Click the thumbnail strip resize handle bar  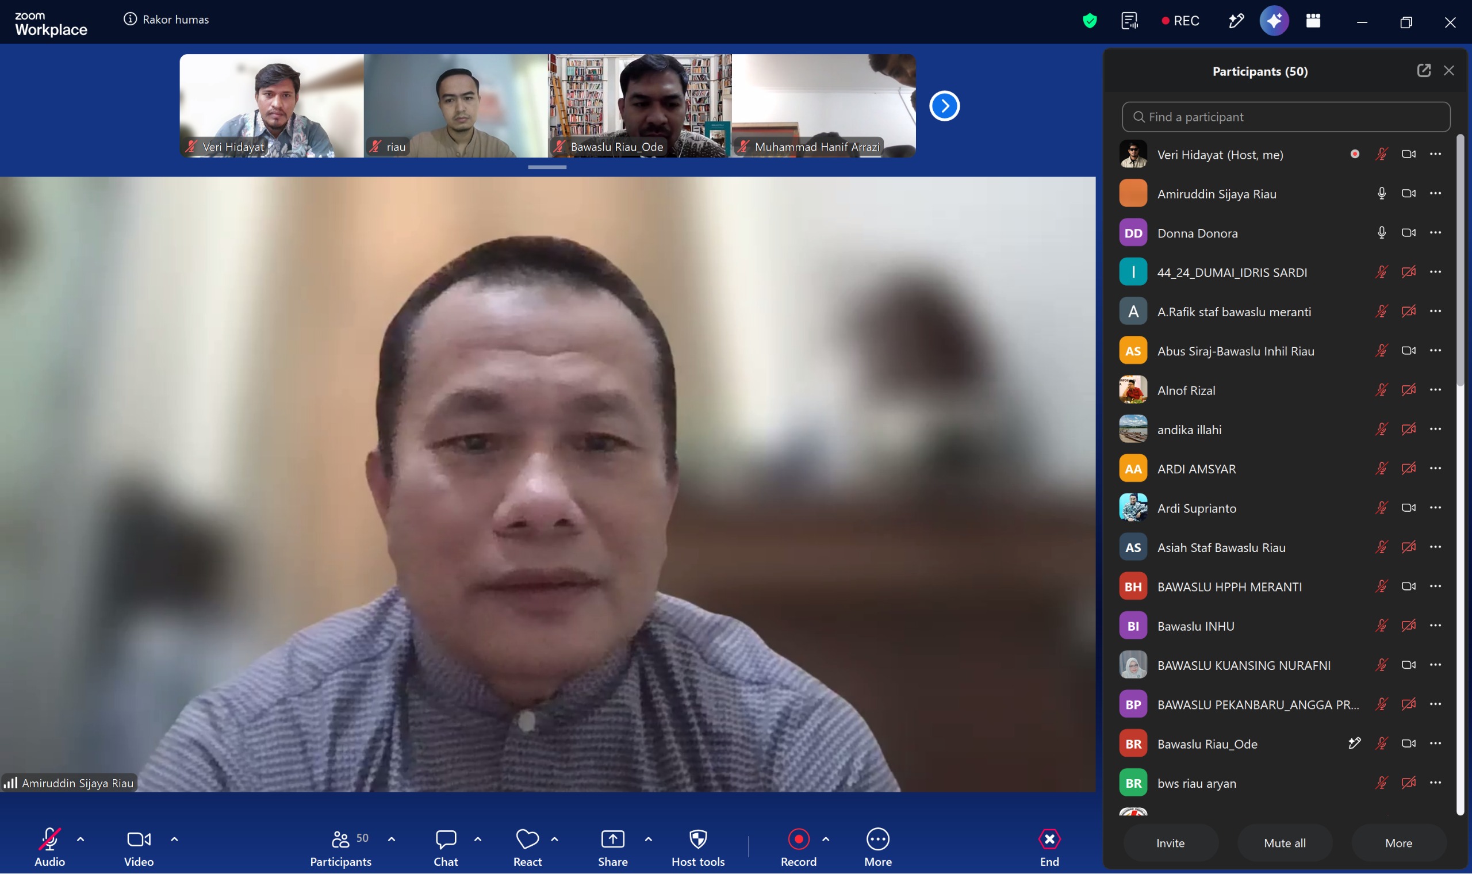[x=547, y=167]
